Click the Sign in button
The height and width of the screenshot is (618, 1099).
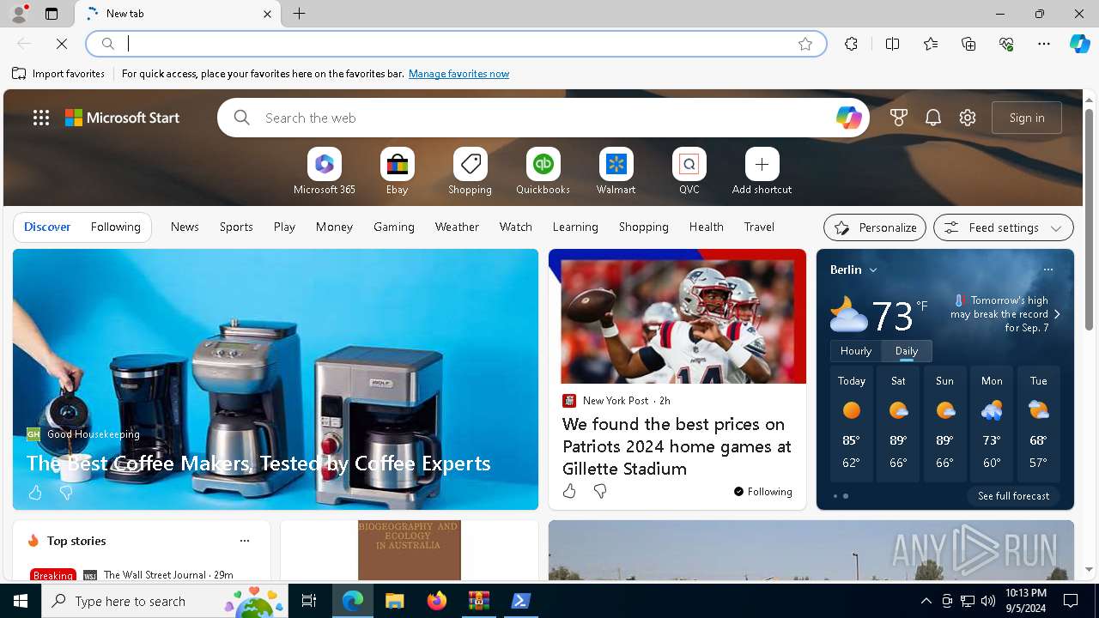(x=1027, y=118)
